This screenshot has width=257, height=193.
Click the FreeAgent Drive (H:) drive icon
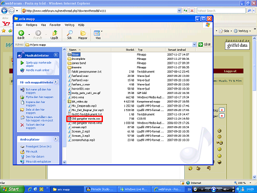click(x=22, y=147)
